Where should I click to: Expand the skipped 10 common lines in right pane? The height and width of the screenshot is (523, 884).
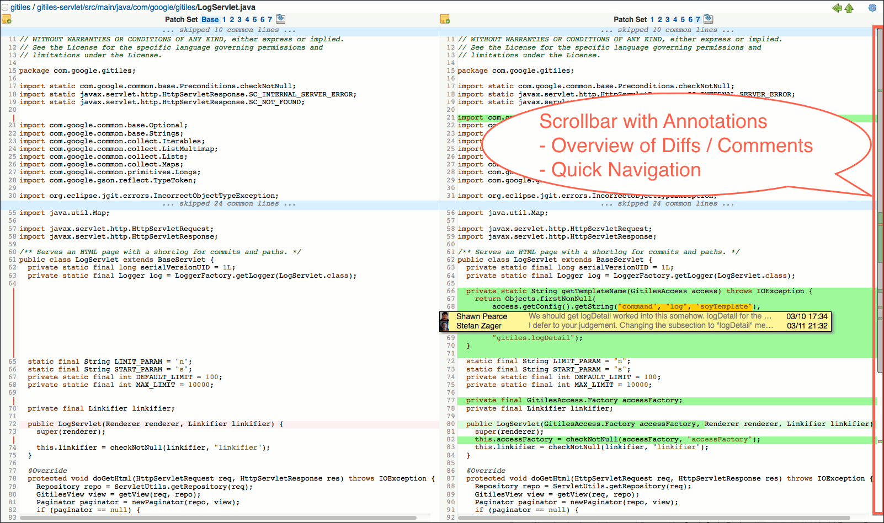click(665, 30)
